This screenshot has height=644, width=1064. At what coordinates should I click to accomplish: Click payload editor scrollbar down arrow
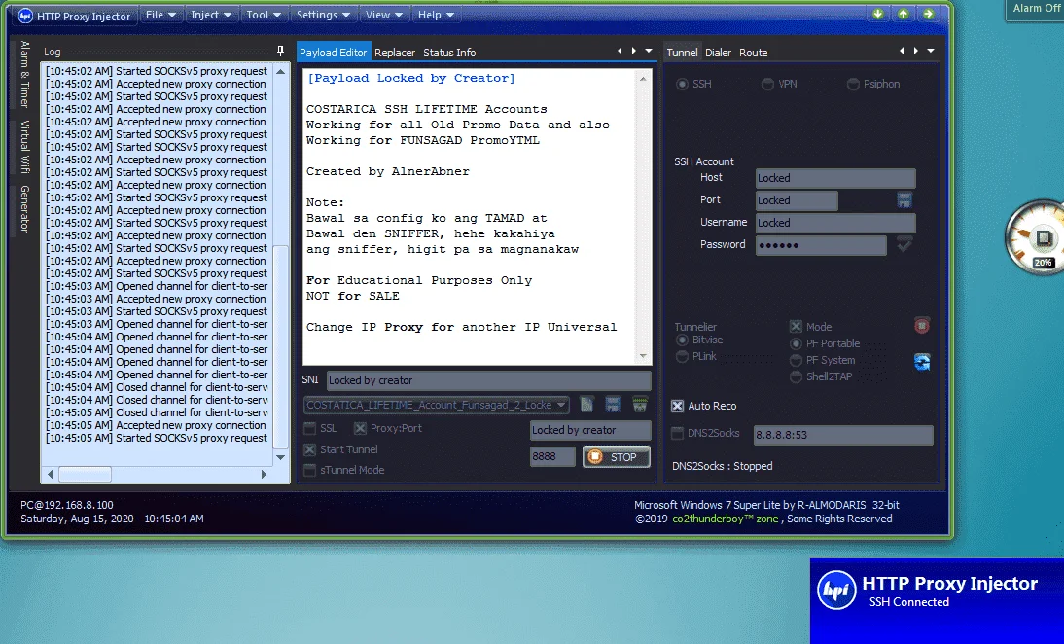pos(643,356)
